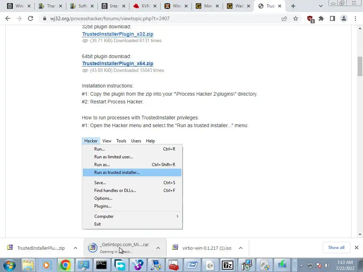Open the 7-Zip taskbar icon

227,265
